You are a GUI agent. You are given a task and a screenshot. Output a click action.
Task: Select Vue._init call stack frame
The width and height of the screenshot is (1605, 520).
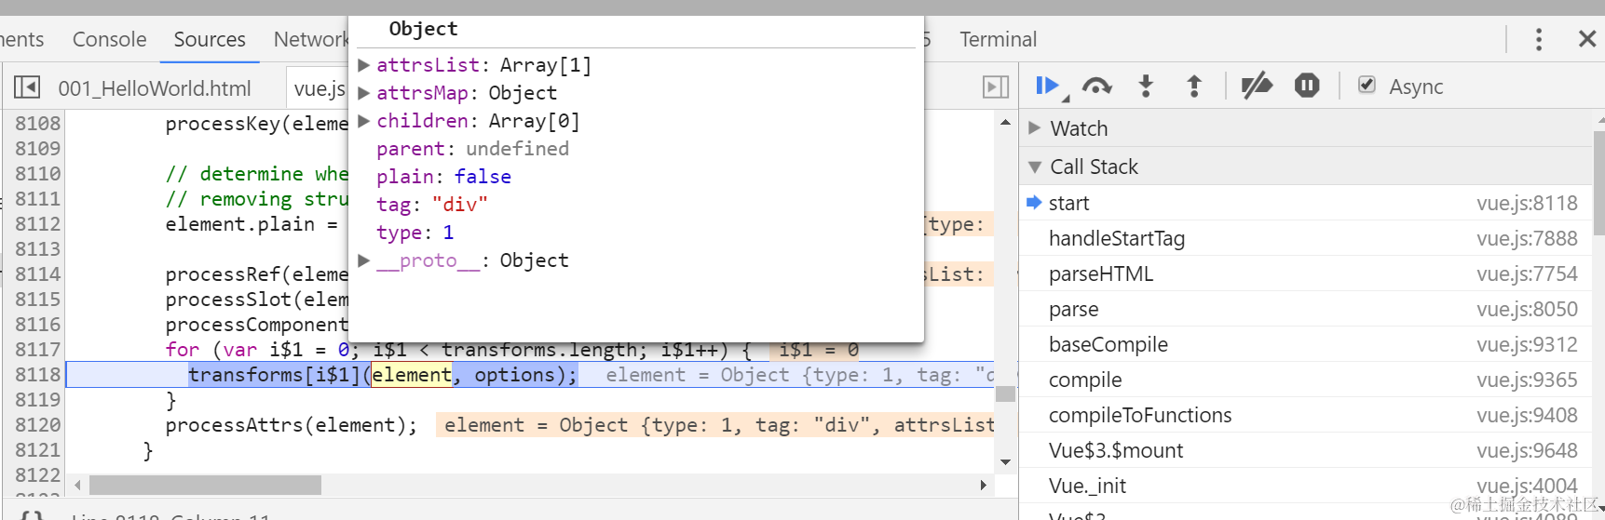point(1306,486)
